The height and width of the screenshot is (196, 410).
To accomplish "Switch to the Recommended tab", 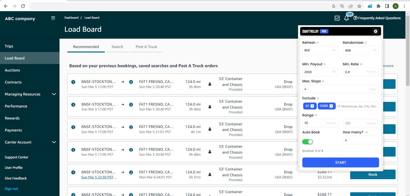I will point(86,47).
